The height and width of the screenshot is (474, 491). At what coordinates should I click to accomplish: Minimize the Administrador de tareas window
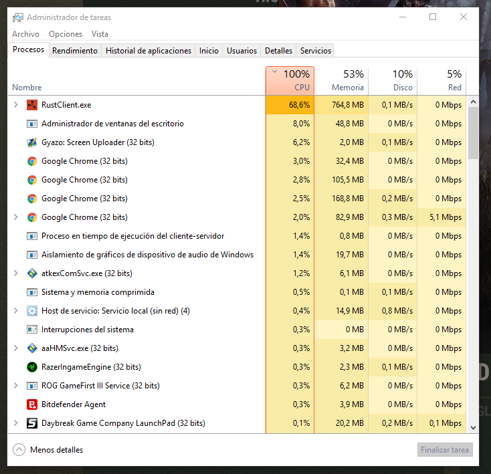(x=403, y=17)
